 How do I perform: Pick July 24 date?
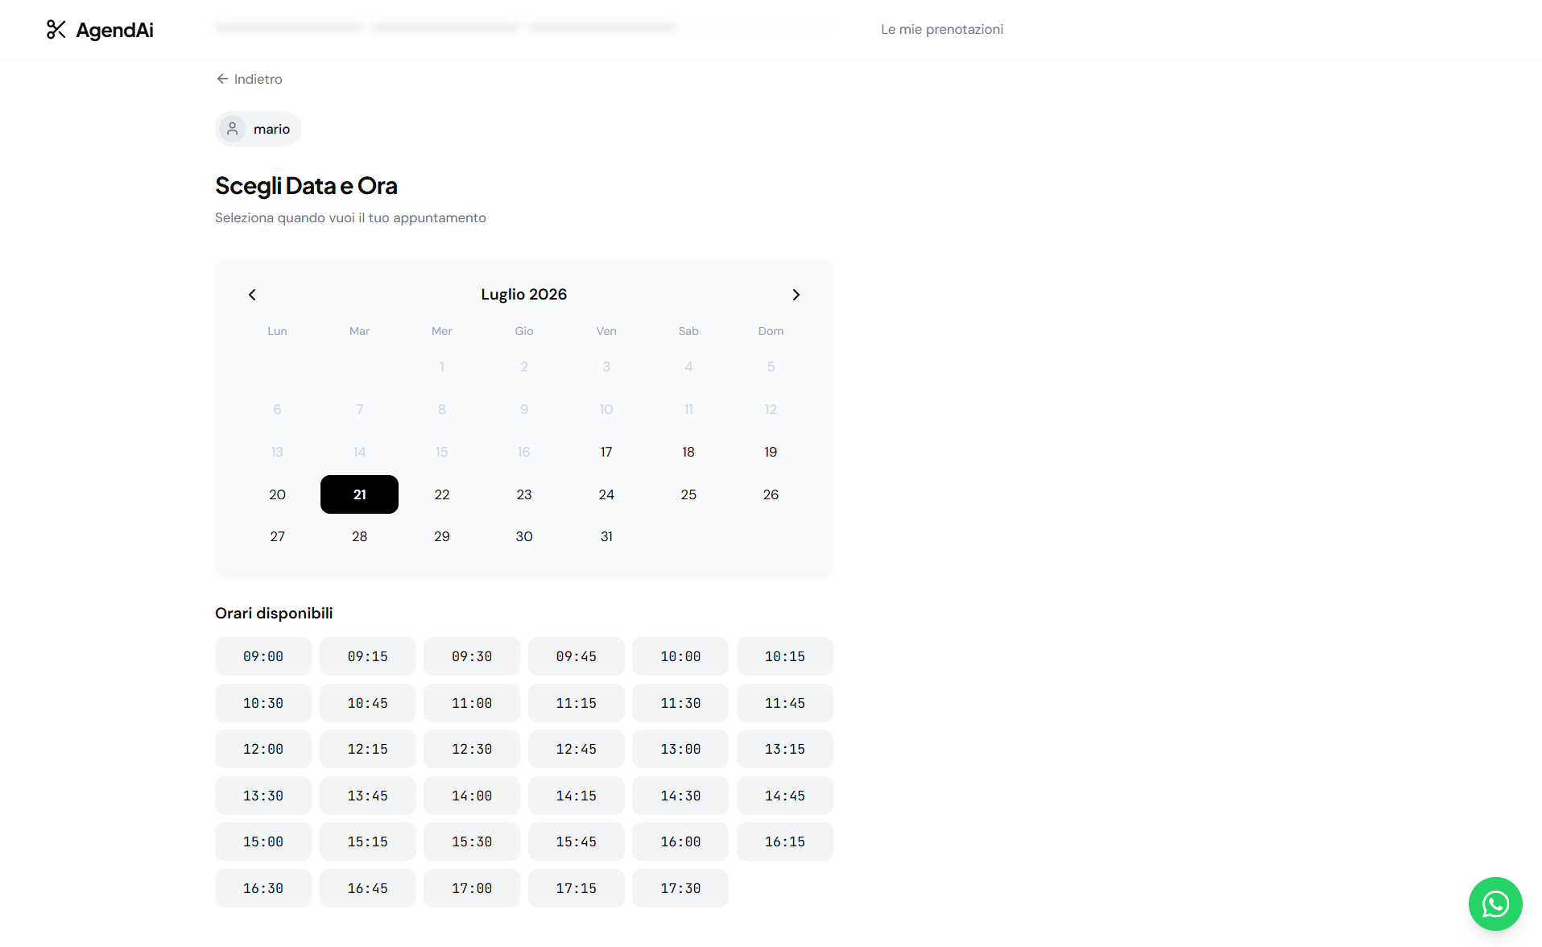coord(606,494)
